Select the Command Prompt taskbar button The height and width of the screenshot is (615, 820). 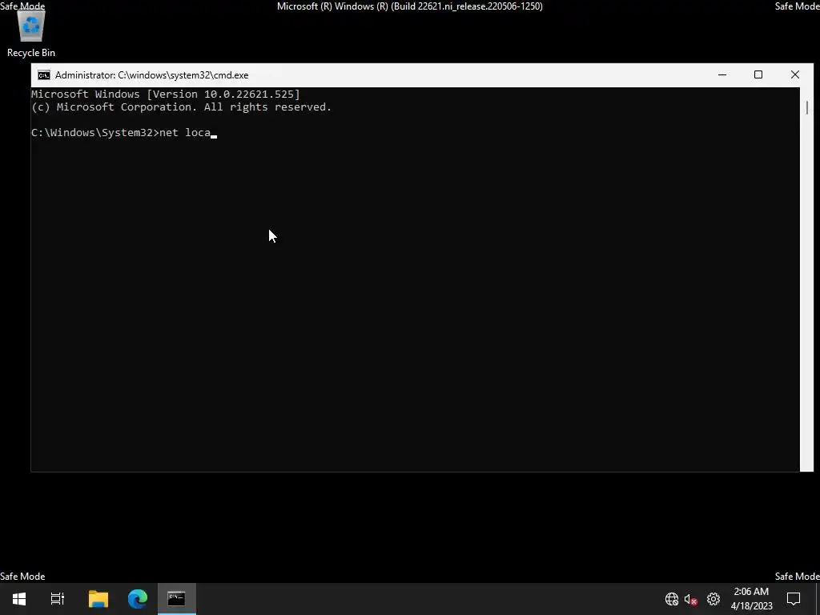(177, 599)
